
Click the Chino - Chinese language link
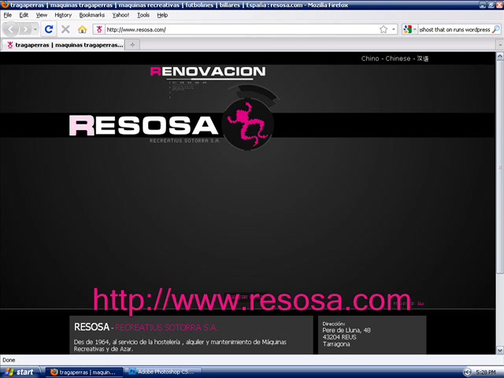coord(395,58)
